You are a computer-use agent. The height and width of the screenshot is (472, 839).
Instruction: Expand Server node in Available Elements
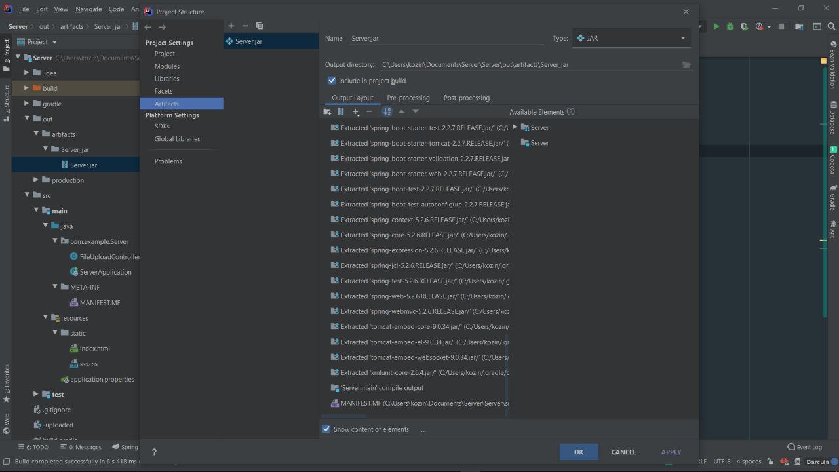click(x=515, y=127)
